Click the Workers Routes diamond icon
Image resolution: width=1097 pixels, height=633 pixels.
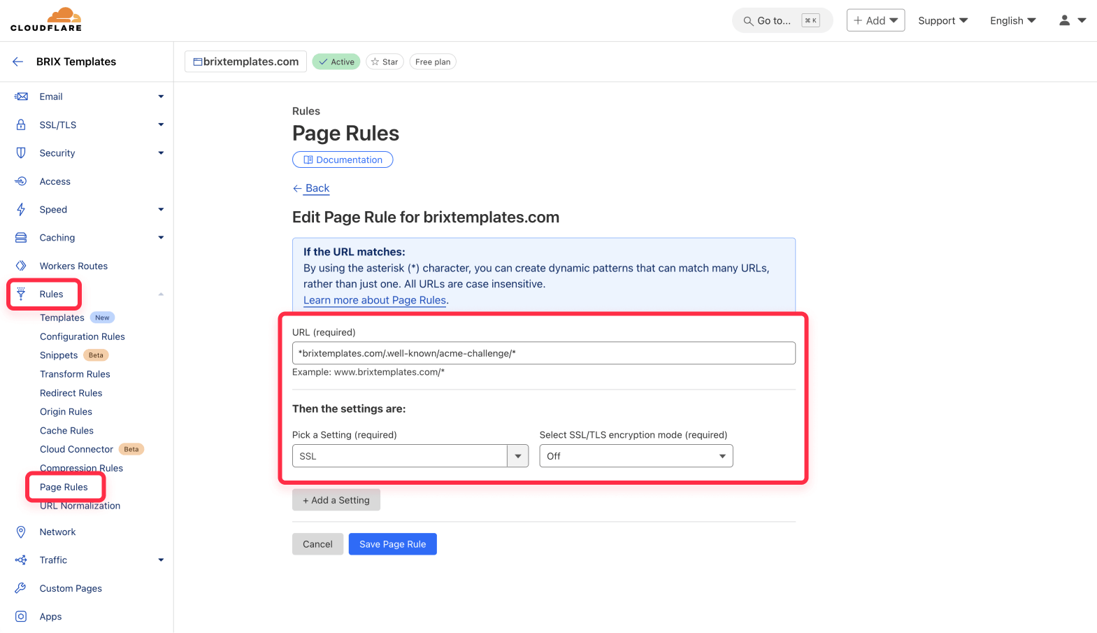click(x=21, y=266)
